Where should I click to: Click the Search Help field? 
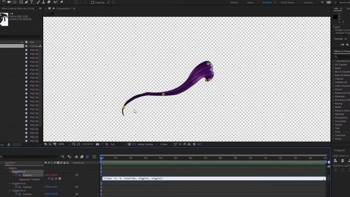(x=344, y=2)
